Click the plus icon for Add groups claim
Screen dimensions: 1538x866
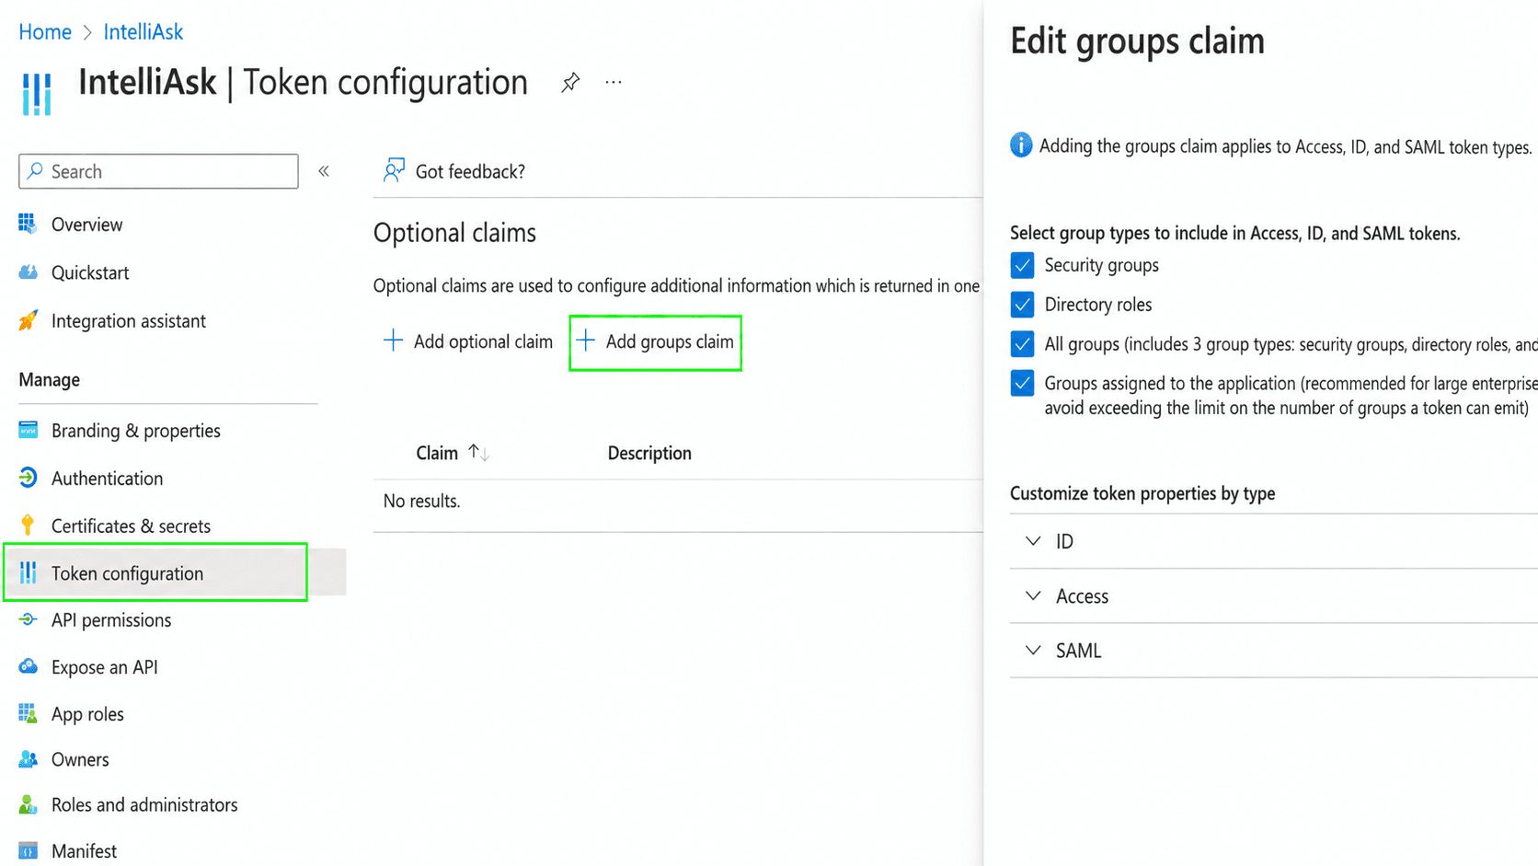[585, 341]
